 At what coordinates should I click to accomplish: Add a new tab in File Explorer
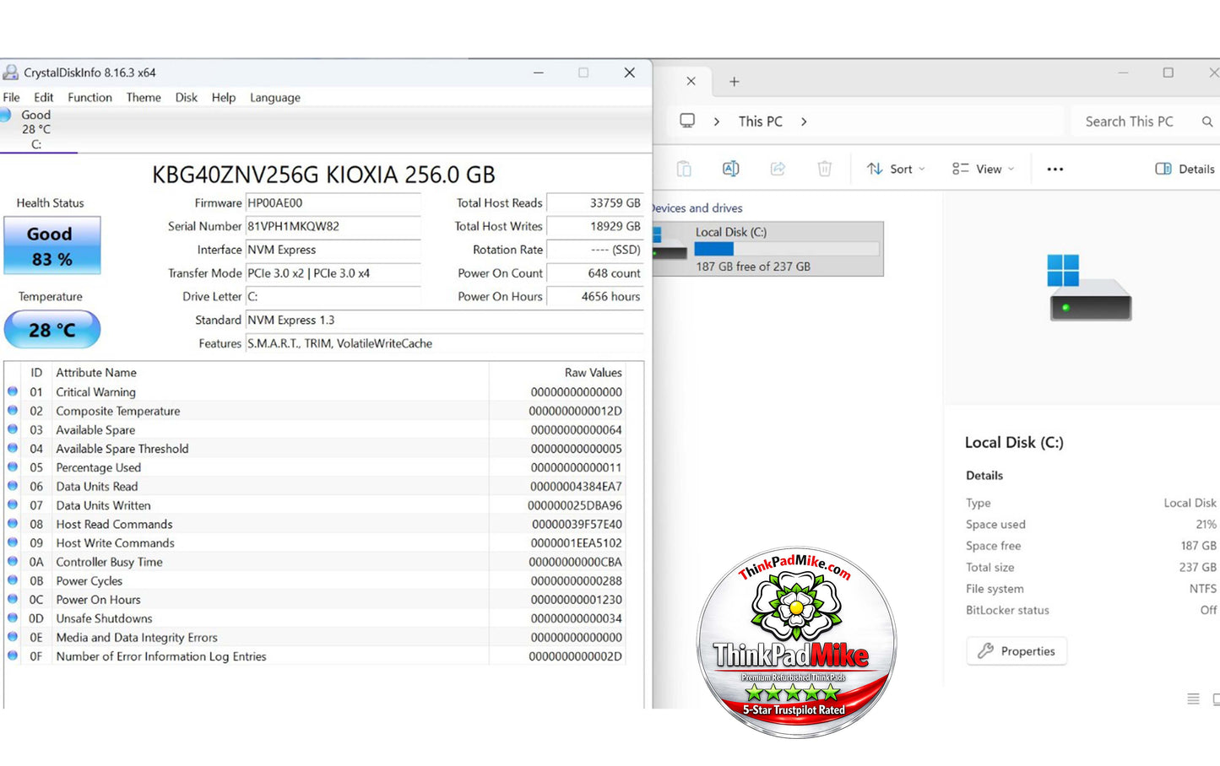coord(735,82)
